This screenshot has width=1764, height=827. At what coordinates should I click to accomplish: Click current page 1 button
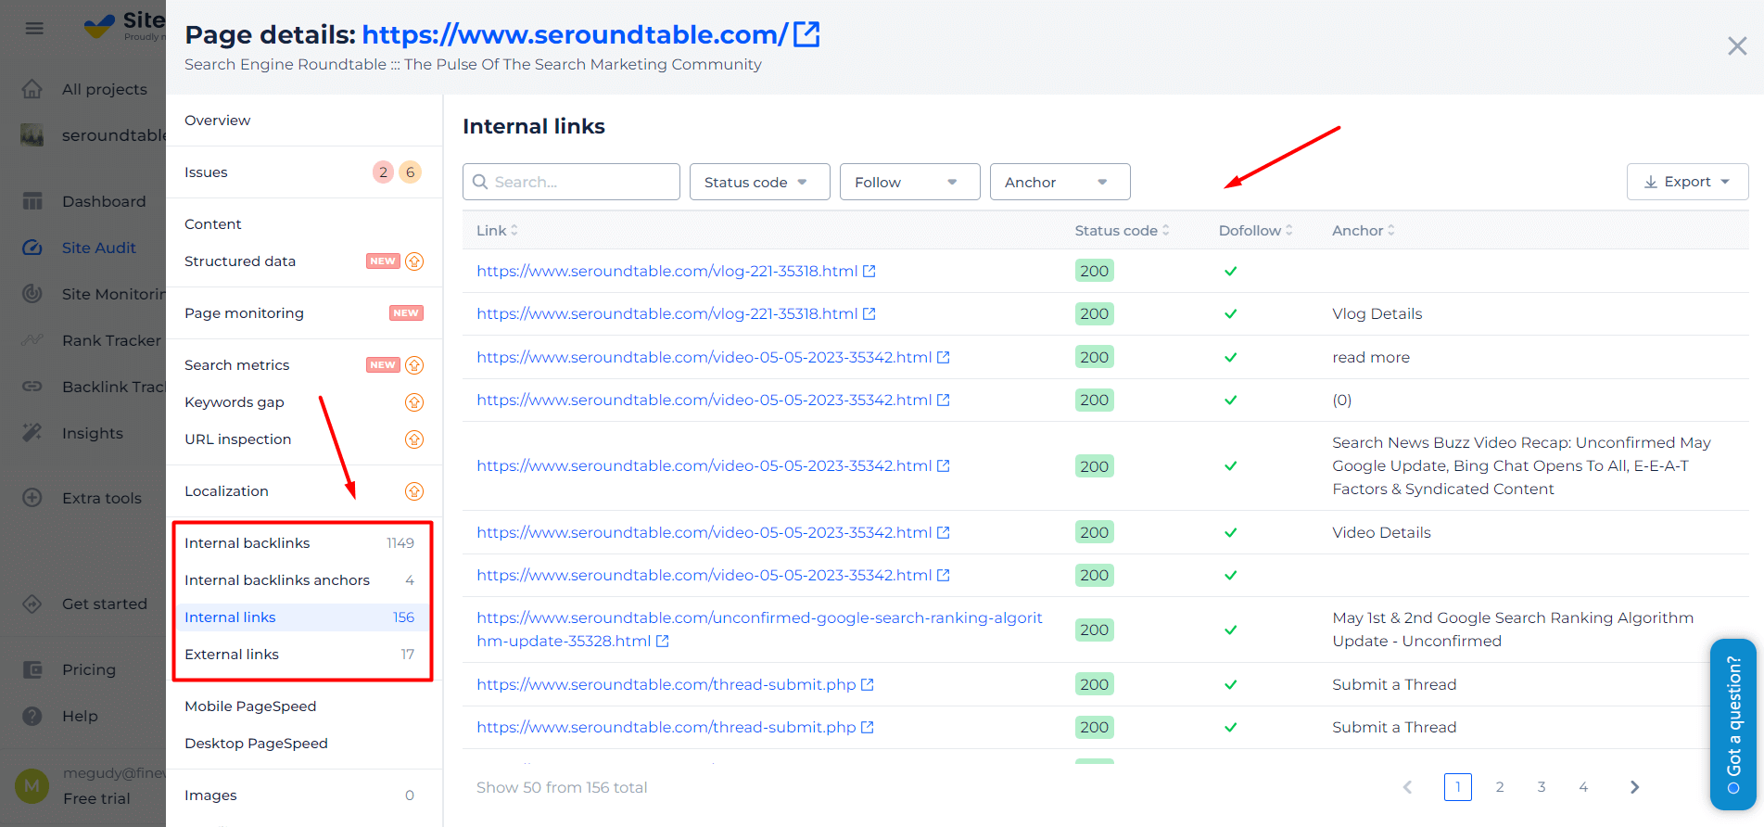[1458, 787]
